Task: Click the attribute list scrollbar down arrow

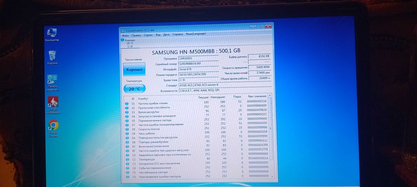Action: tap(272, 176)
